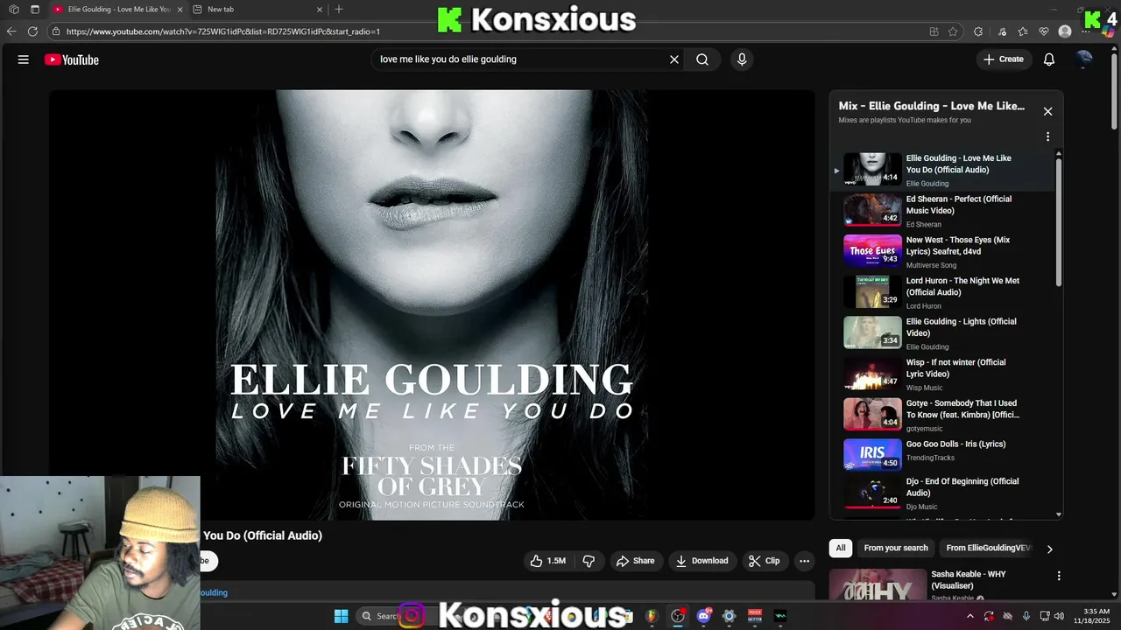Create a Clip of the video
The width and height of the screenshot is (1121, 630).
764,561
